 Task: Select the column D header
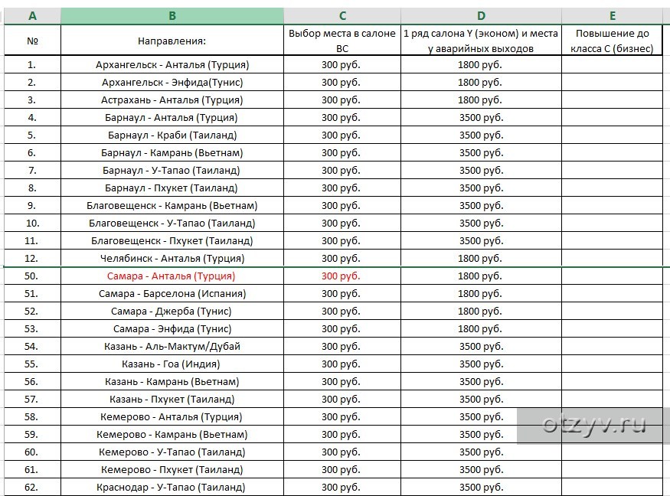tap(480, 15)
